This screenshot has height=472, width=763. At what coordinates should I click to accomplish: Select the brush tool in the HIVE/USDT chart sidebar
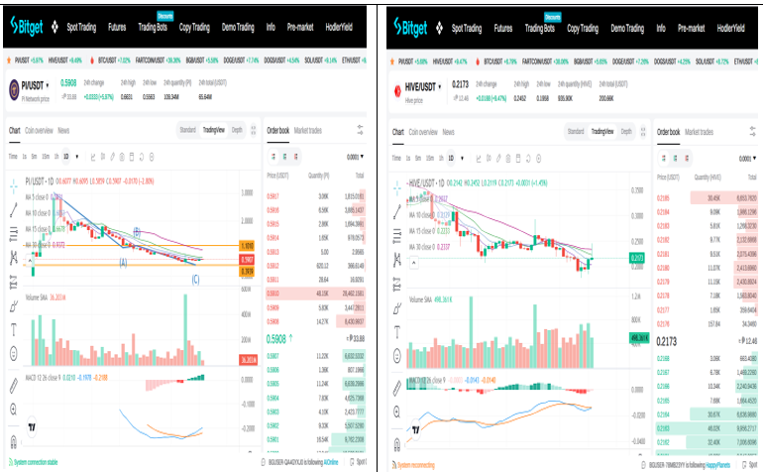pos(397,307)
